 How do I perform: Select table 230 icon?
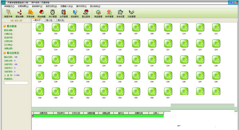[x=120, y=60]
